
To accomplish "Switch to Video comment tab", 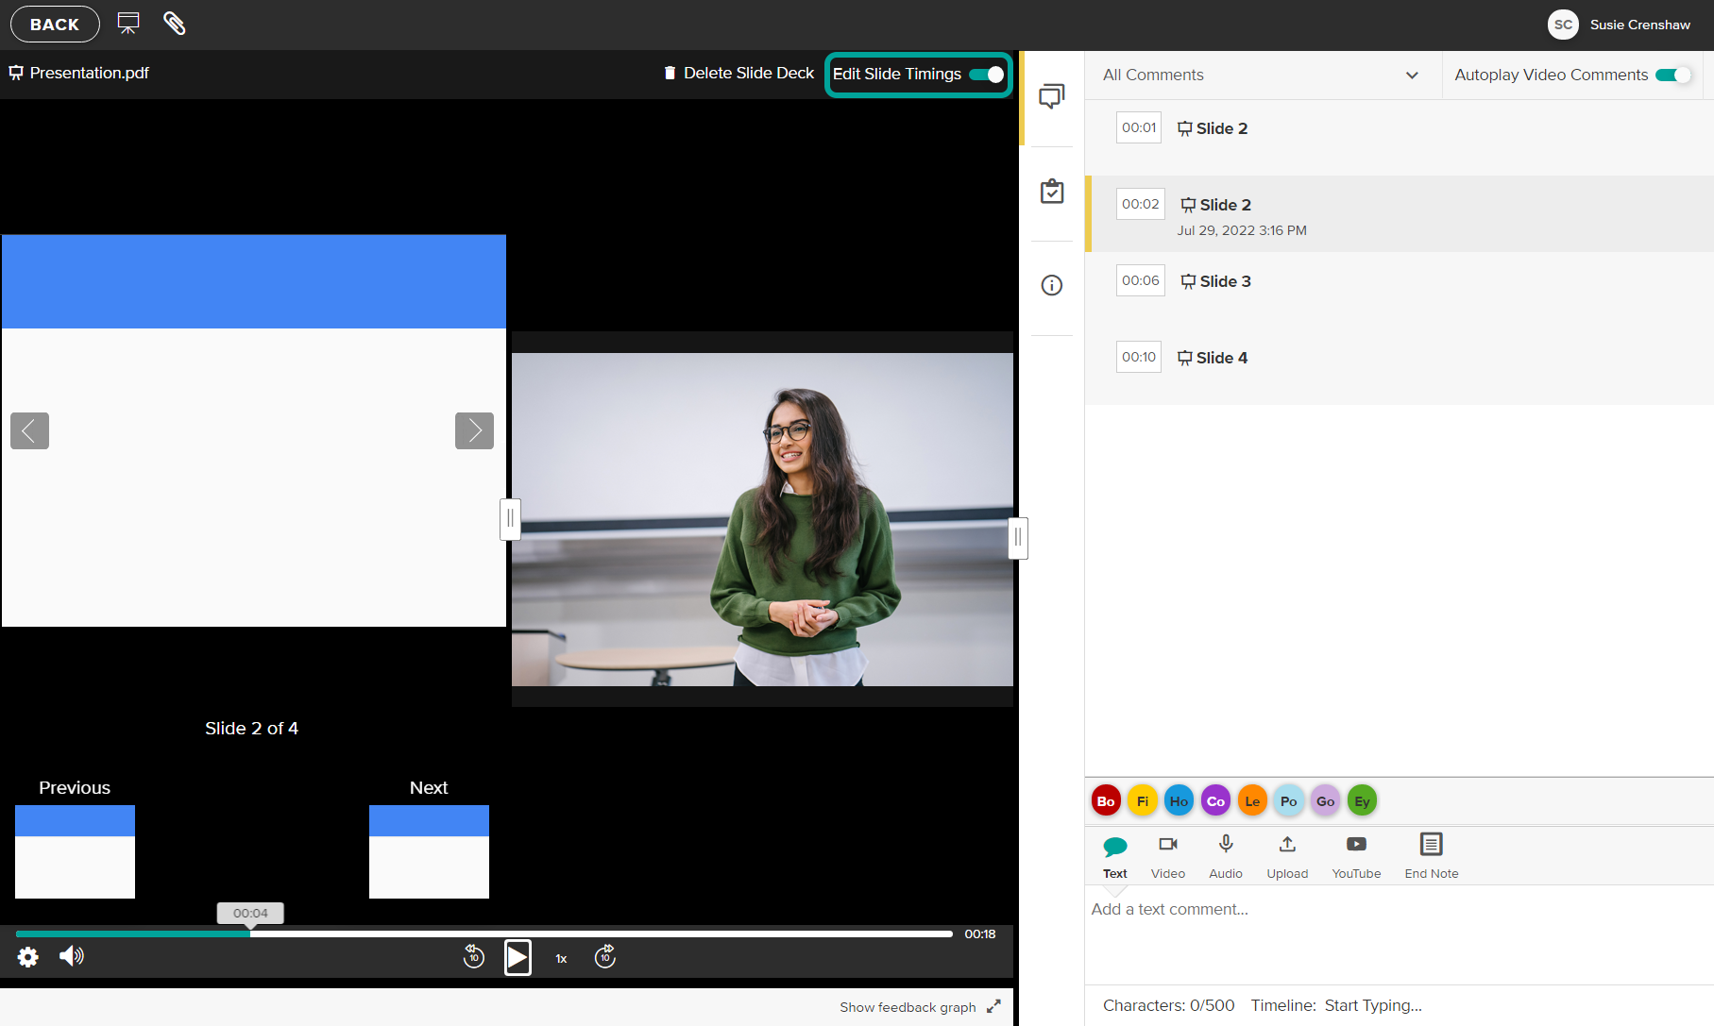I will pos(1168,857).
